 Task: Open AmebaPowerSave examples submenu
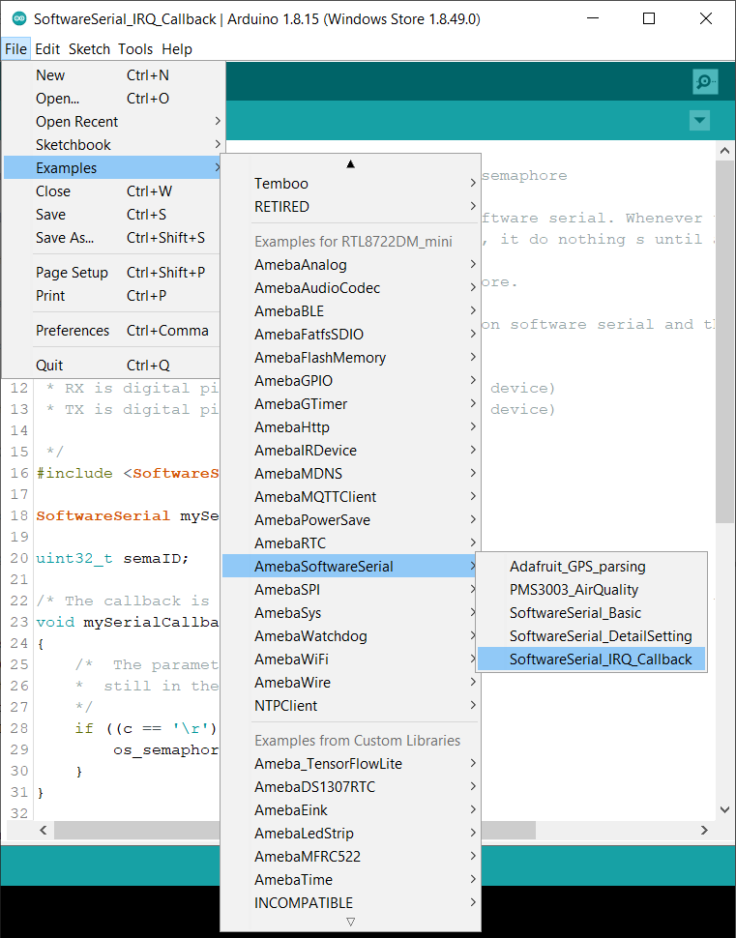pyautogui.click(x=351, y=520)
